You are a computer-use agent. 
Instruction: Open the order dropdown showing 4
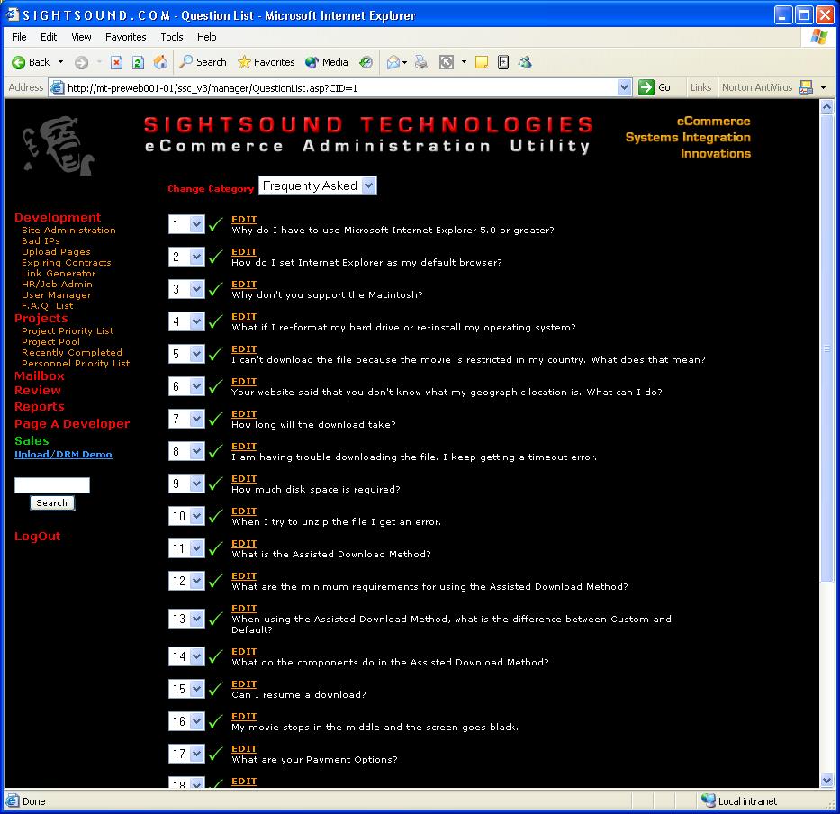[x=186, y=321]
